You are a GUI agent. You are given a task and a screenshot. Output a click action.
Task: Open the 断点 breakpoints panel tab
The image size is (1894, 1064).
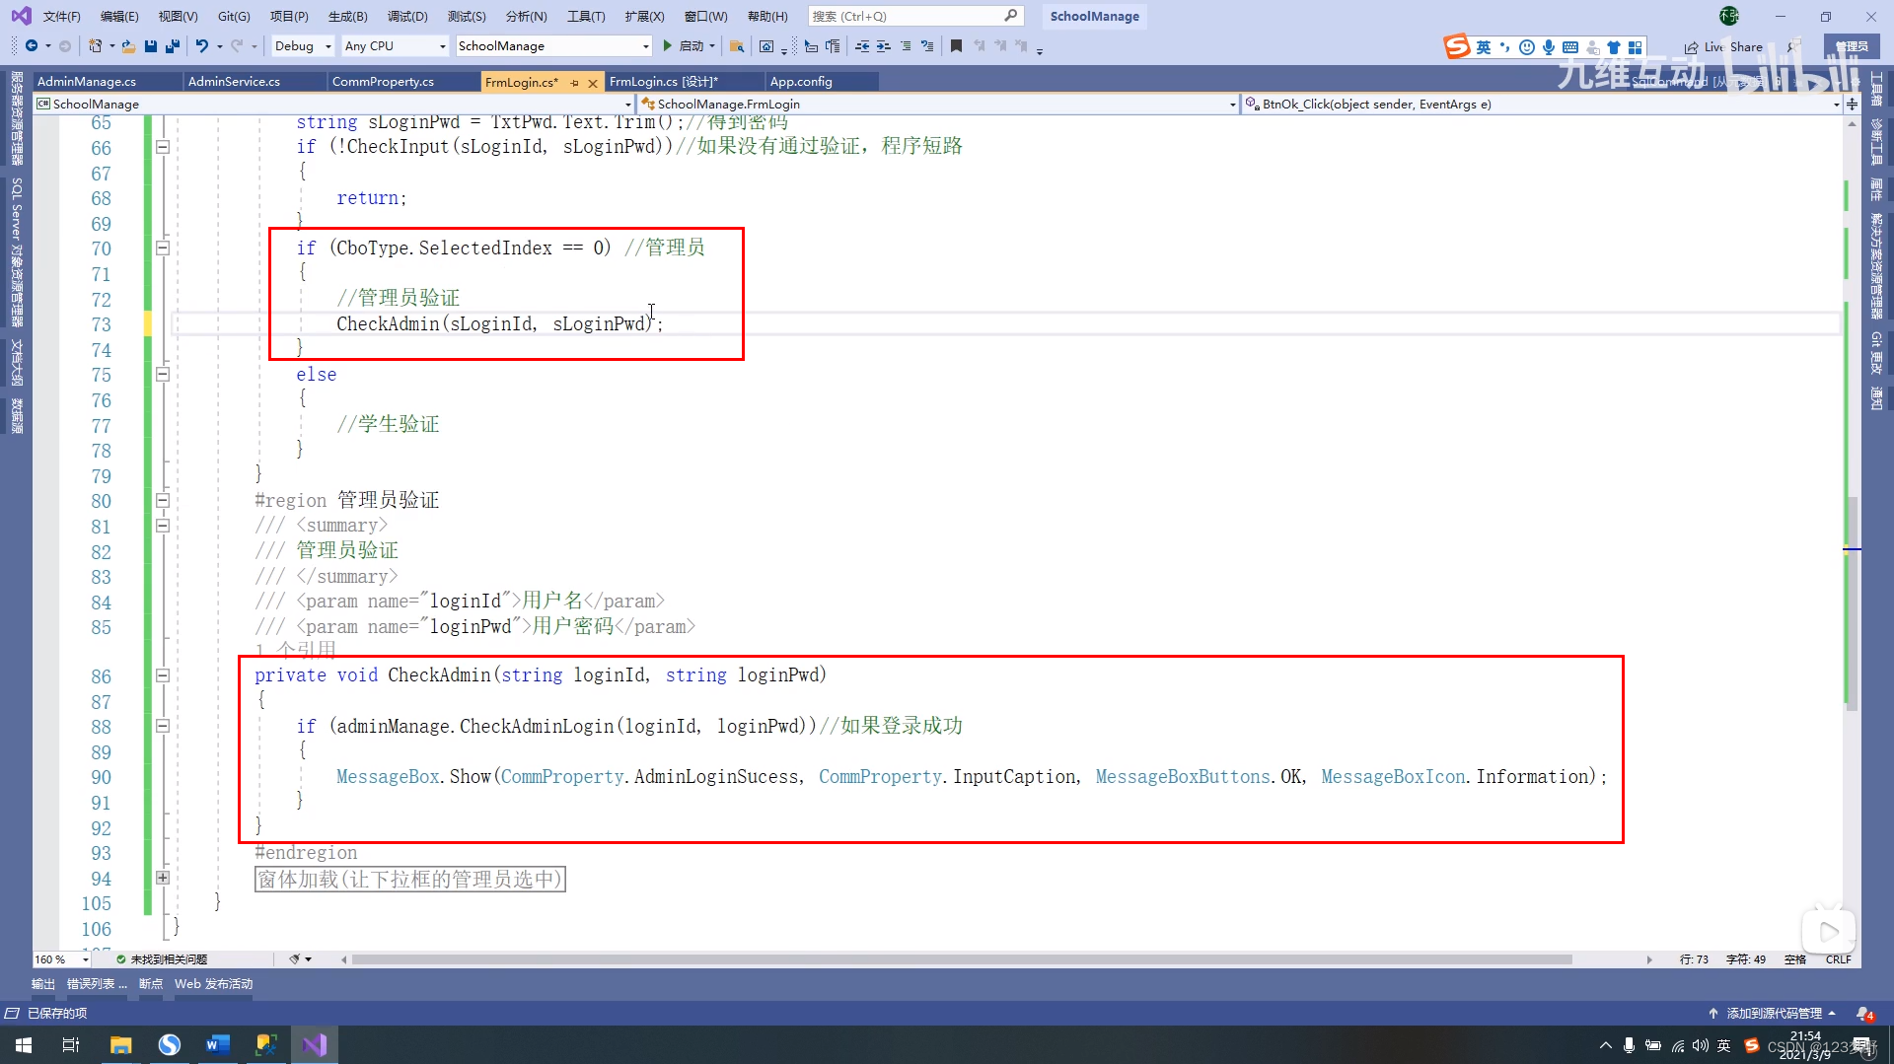151,984
